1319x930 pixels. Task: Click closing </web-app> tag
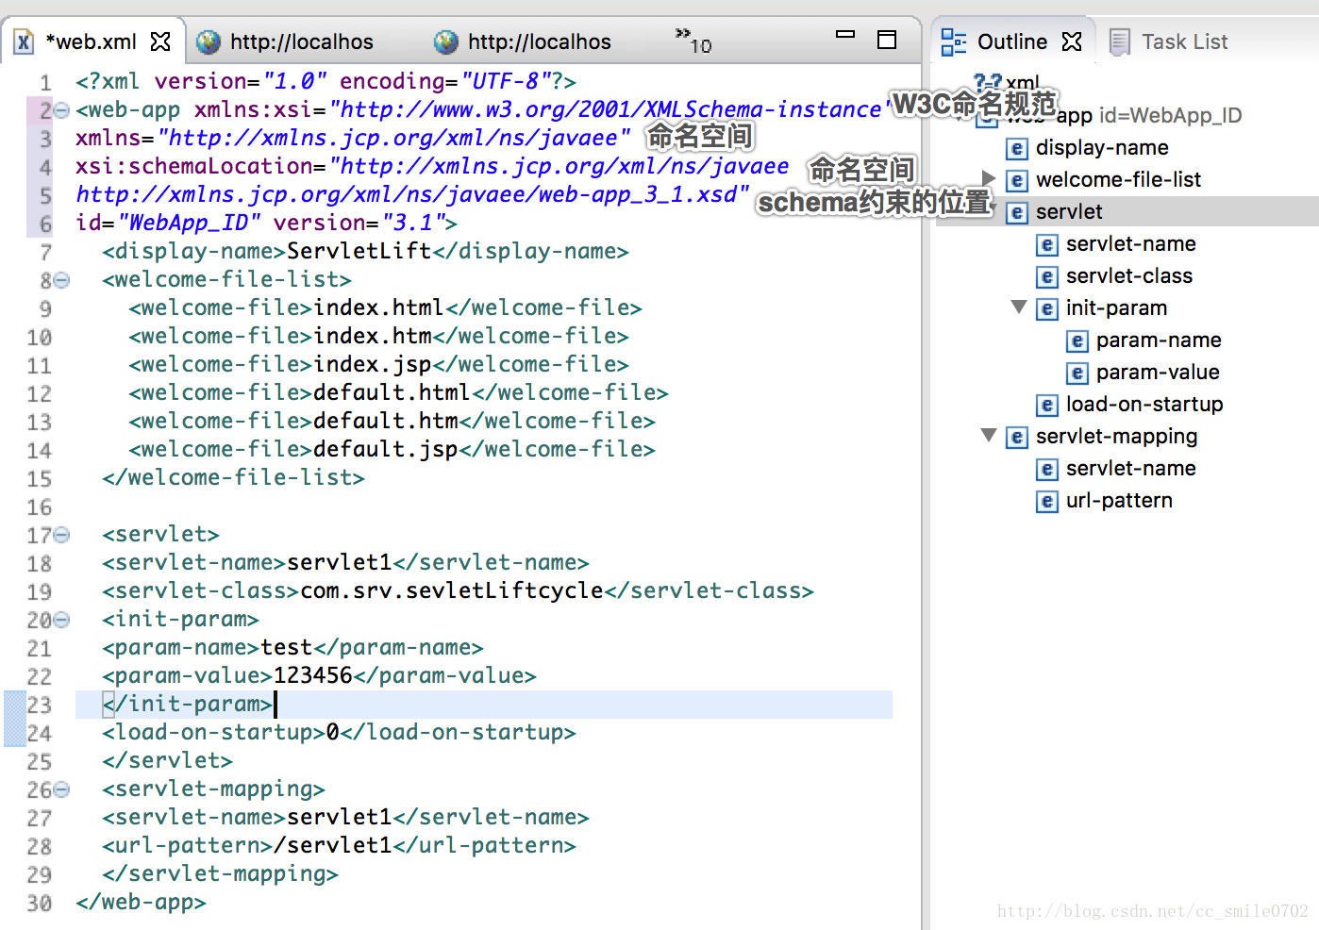(x=141, y=902)
